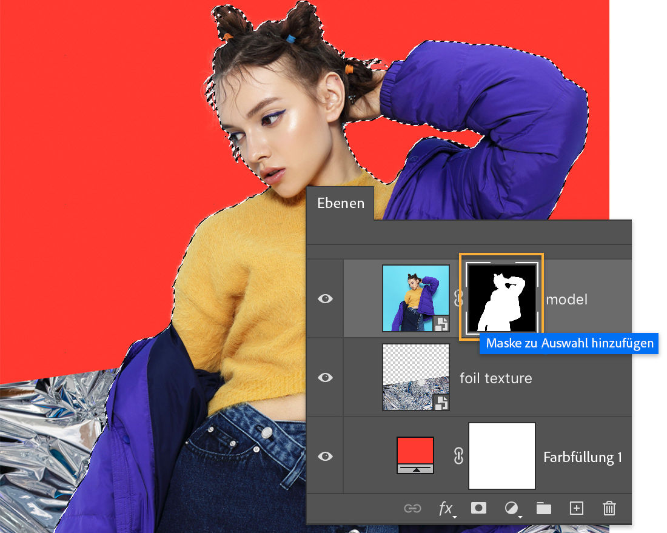Screen dimensions: 667x533
Task: Click the chain link on model layer
Action: 458,298
